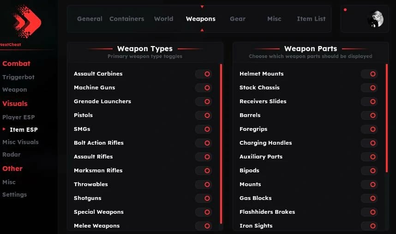Open the Radar section
The height and width of the screenshot is (234, 396).
[12, 155]
